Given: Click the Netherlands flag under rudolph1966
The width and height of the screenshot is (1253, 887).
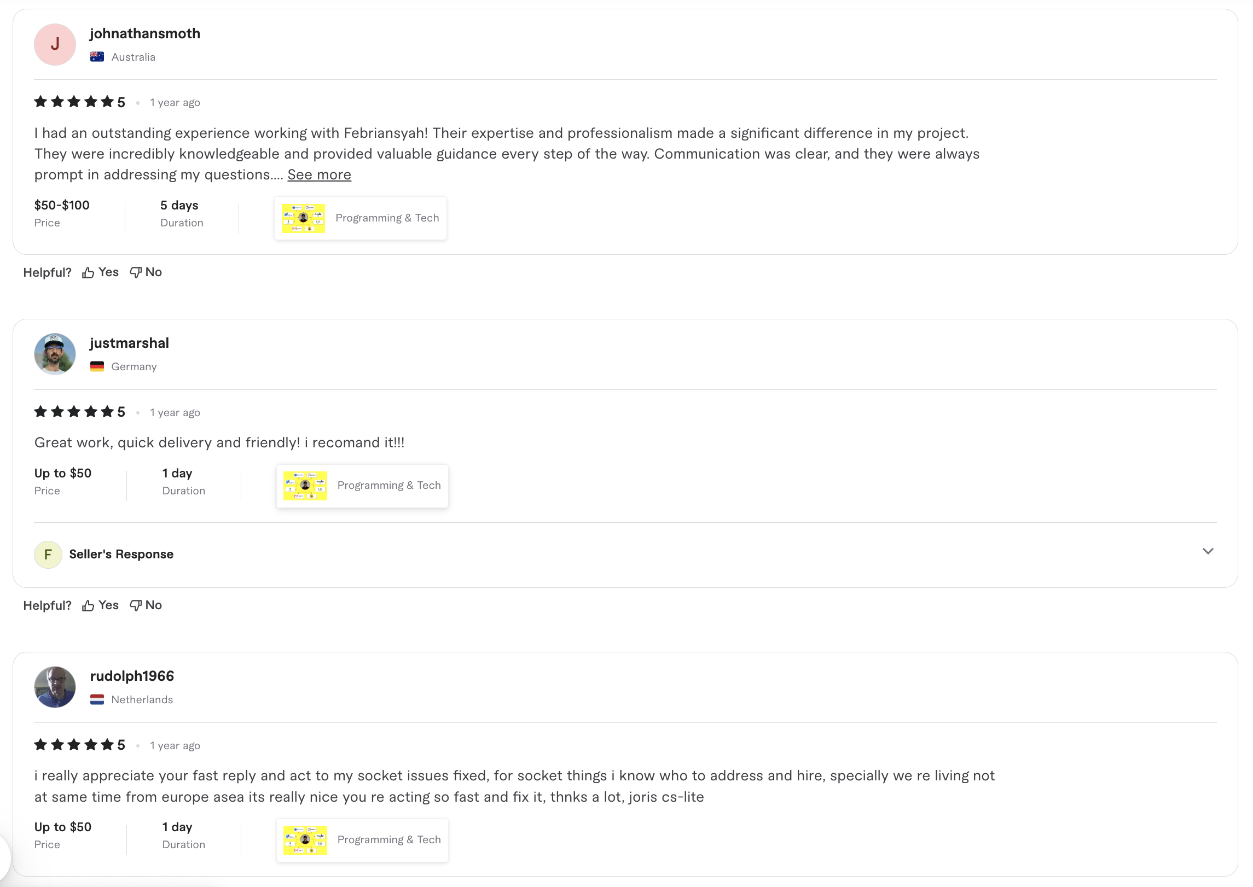Looking at the screenshot, I should click(x=97, y=699).
